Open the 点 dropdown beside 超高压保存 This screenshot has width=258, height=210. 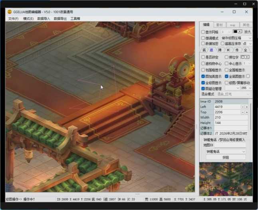point(247,44)
